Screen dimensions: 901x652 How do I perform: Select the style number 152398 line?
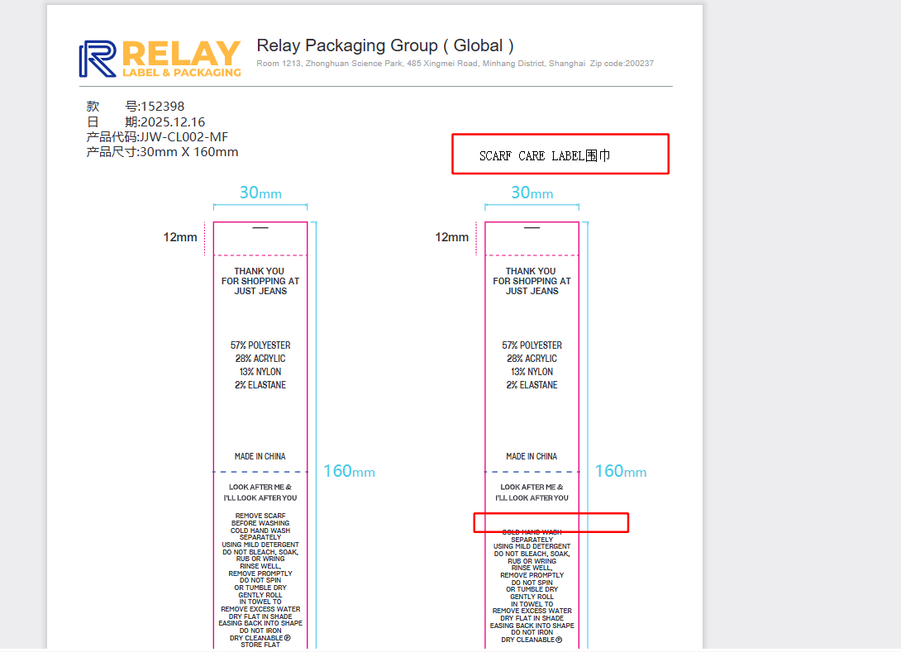136,107
